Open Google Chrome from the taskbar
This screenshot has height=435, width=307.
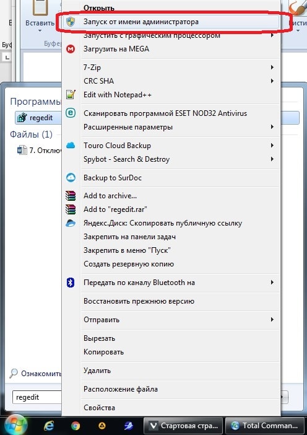click(x=76, y=425)
